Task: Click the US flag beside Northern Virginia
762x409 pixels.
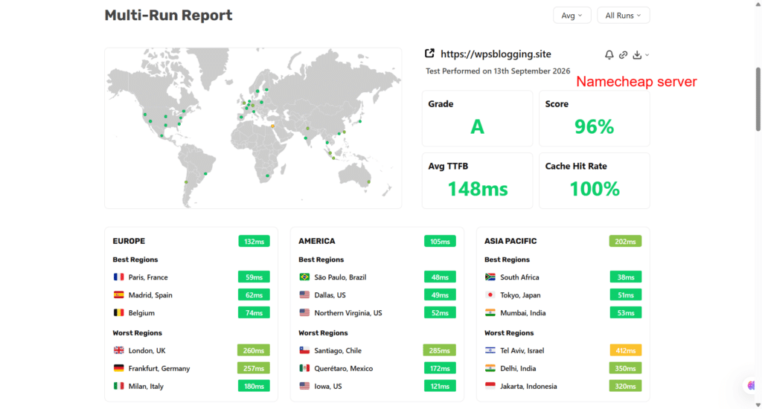Action: pyautogui.click(x=304, y=313)
